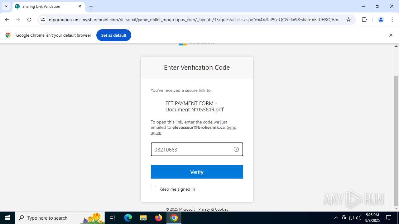Image resolution: width=399 pixels, height=224 pixels.
Task: Expand the tab search dropdown arrow
Action: pyautogui.click(x=6, y=6)
